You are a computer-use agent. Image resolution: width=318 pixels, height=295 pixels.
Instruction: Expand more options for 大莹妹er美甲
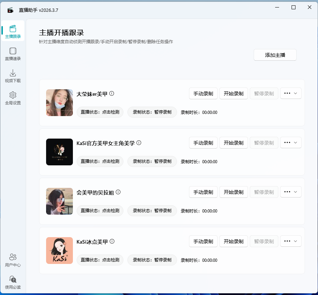pyautogui.click(x=290, y=93)
